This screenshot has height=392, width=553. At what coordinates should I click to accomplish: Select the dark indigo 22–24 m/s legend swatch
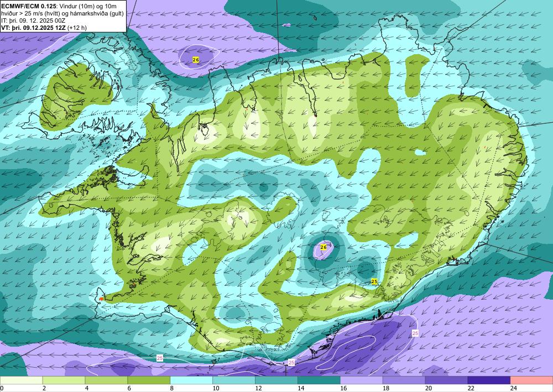tap(489, 380)
